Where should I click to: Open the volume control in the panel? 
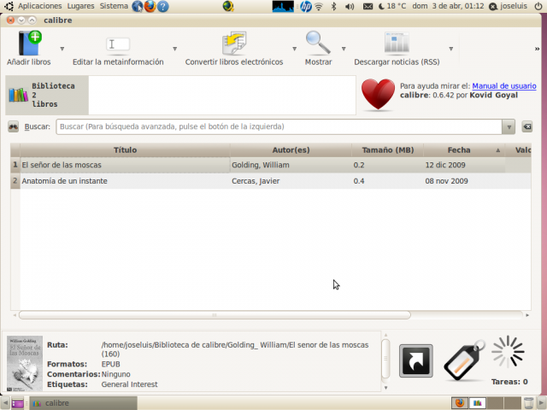pyautogui.click(x=350, y=6)
